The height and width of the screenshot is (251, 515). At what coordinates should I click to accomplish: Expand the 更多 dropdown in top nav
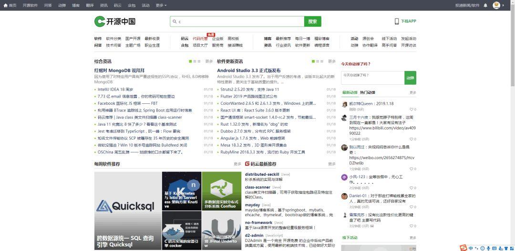[x=161, y=5]
